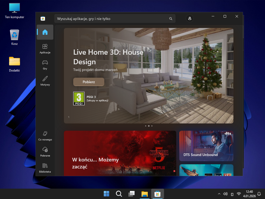The height and width of the screenshot is (199, 265).
Task: Open the Aplikacje section
Action: point(45,48)
